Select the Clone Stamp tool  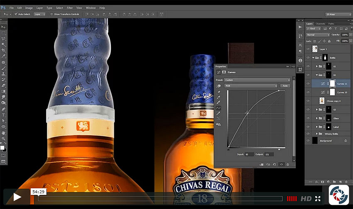tap(3, 74)
